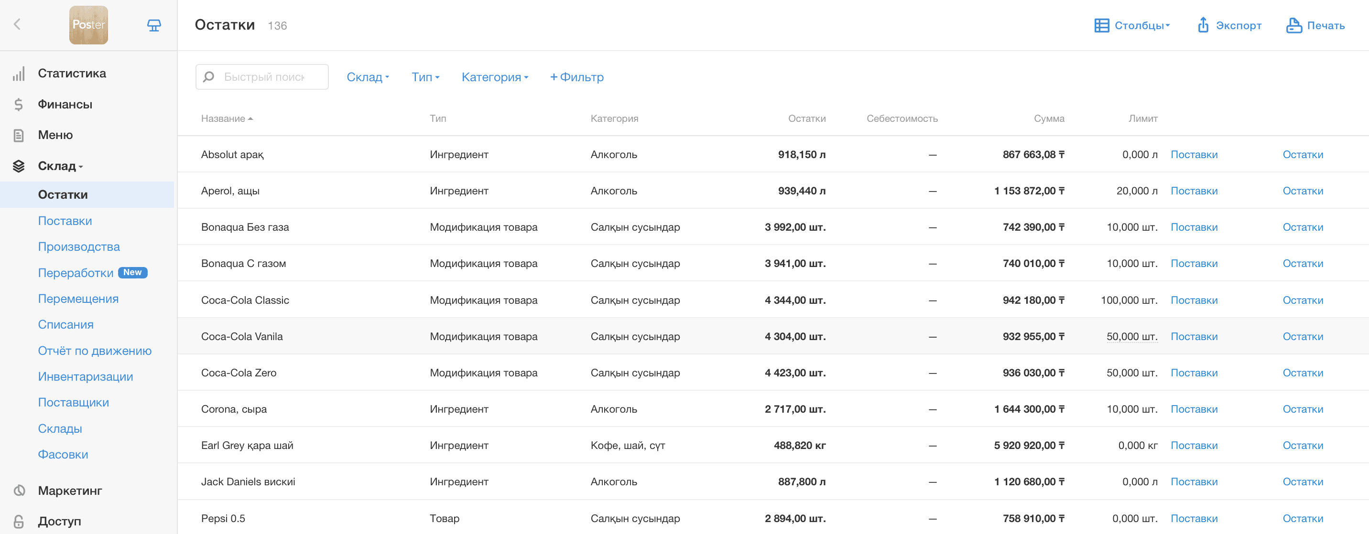Sort by the Название column header
Screen dimensions: 1369x534
coord(227,118)
